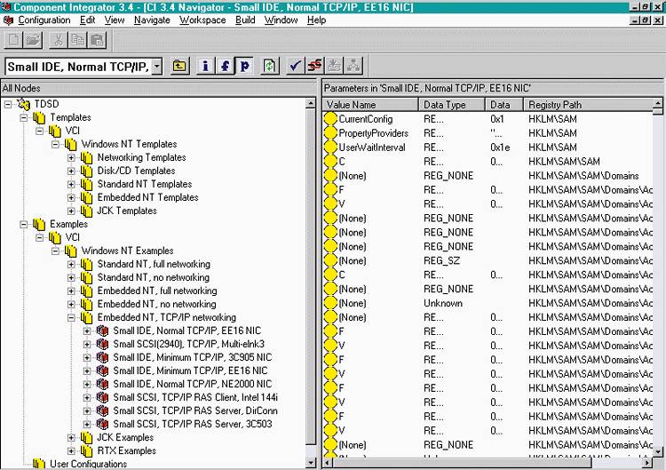Click the PropertyProviders yellow circle icon
Image resolution: width=666 pixels, height=470 pixels.
[330, 133]
